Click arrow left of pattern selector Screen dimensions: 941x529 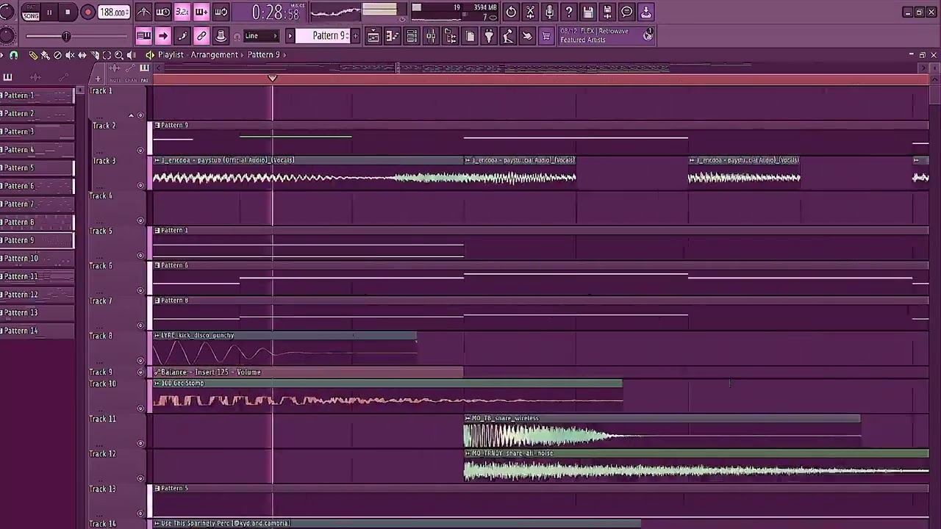[290, 36]
